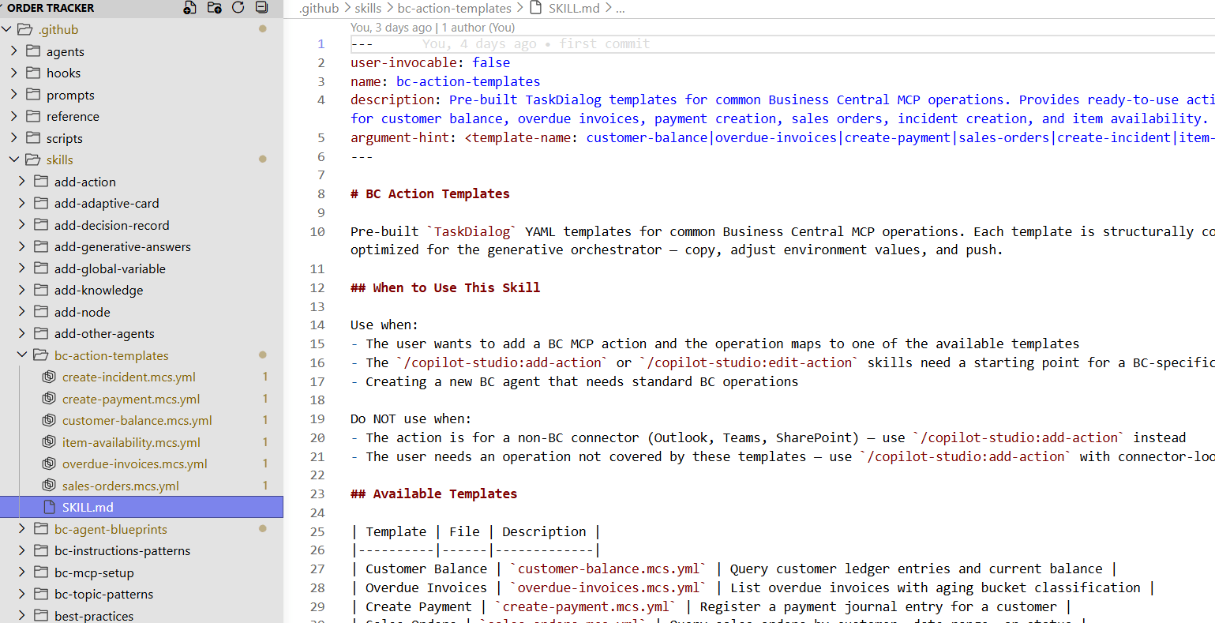Open create-incident.mcs.yml file
This screenshot has height=623, width=1215.
coord(129,377)
